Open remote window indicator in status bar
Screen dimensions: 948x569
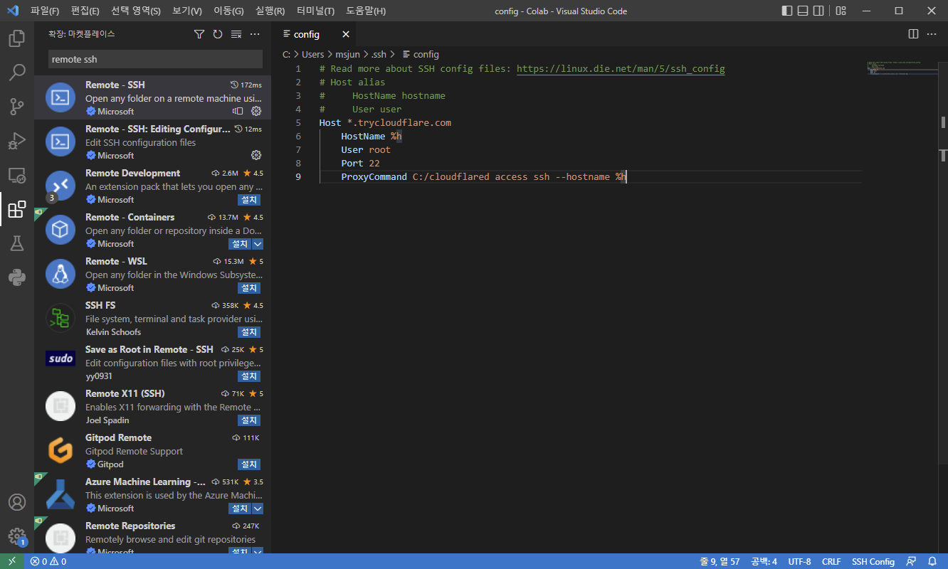[x=11, y=561]
